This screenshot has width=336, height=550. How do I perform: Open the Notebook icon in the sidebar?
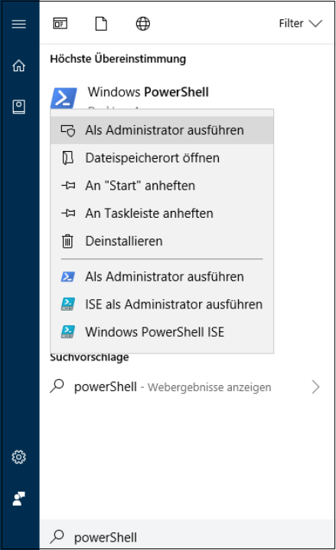tap(19, 107)
